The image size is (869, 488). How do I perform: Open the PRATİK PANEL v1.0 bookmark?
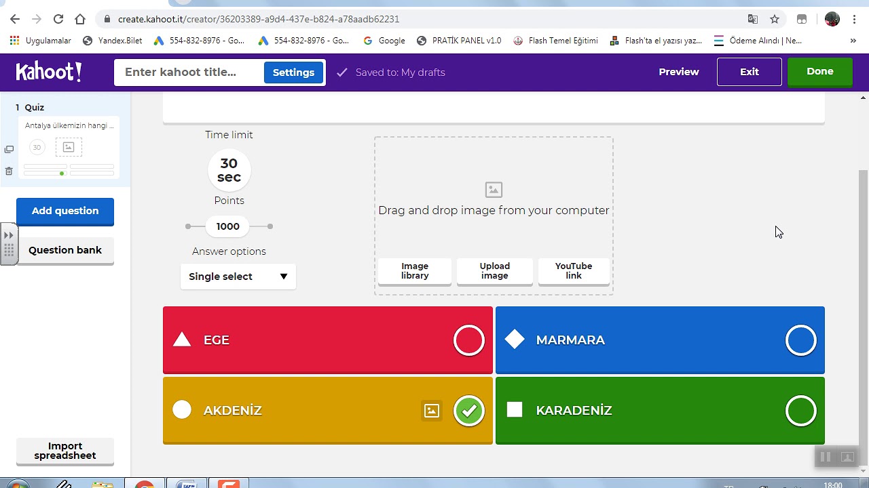(x=459, y=41)
